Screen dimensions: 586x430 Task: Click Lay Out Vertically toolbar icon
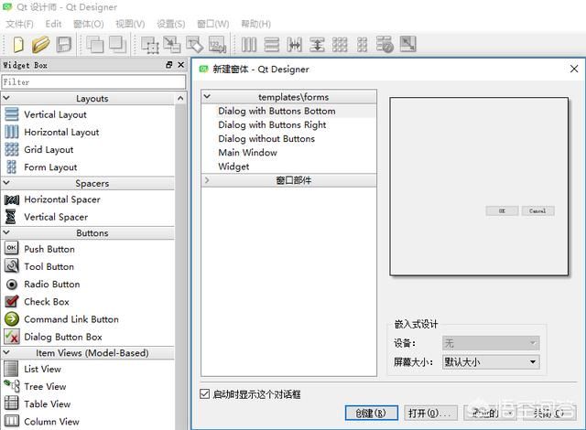click(x=272, y=44)
